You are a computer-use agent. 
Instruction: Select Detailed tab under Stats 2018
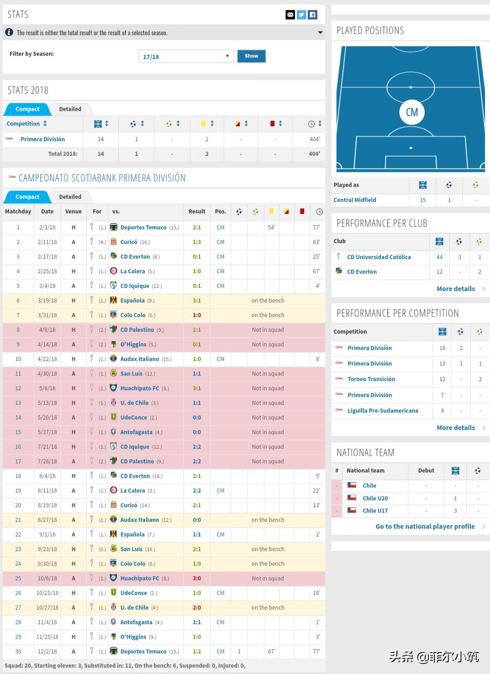coord(70,109)
